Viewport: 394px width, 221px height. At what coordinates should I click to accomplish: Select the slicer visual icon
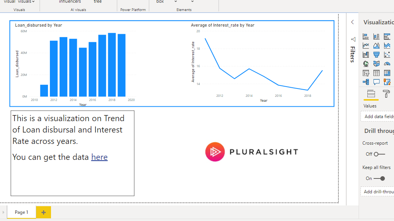365,73
